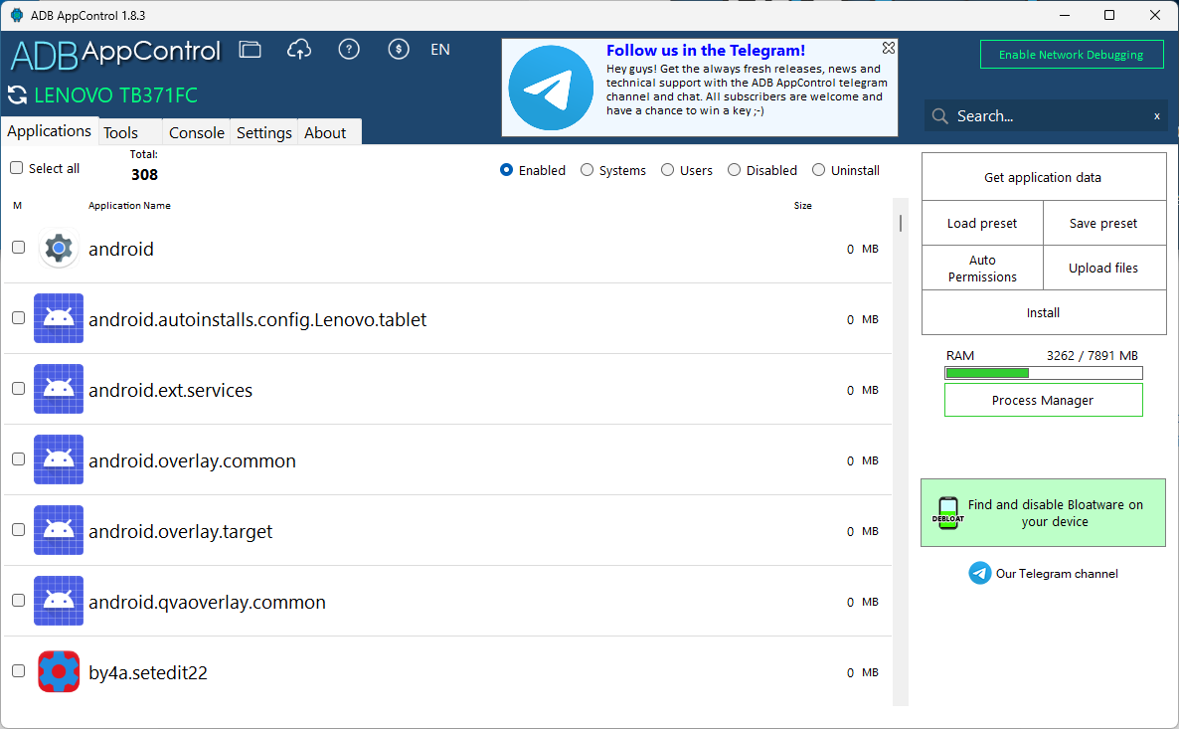The image size is (1179, 729).
Task: Click the Telegram logo in banner
Action: (x=551, y=89)
